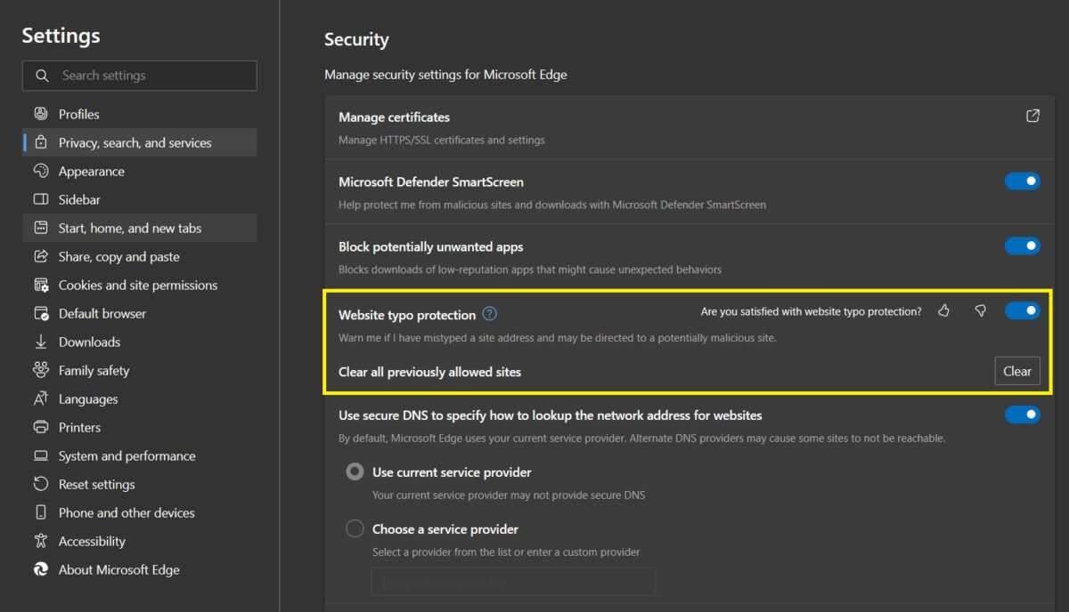Select Choose a service provider radio button

[x=355, y=529]
